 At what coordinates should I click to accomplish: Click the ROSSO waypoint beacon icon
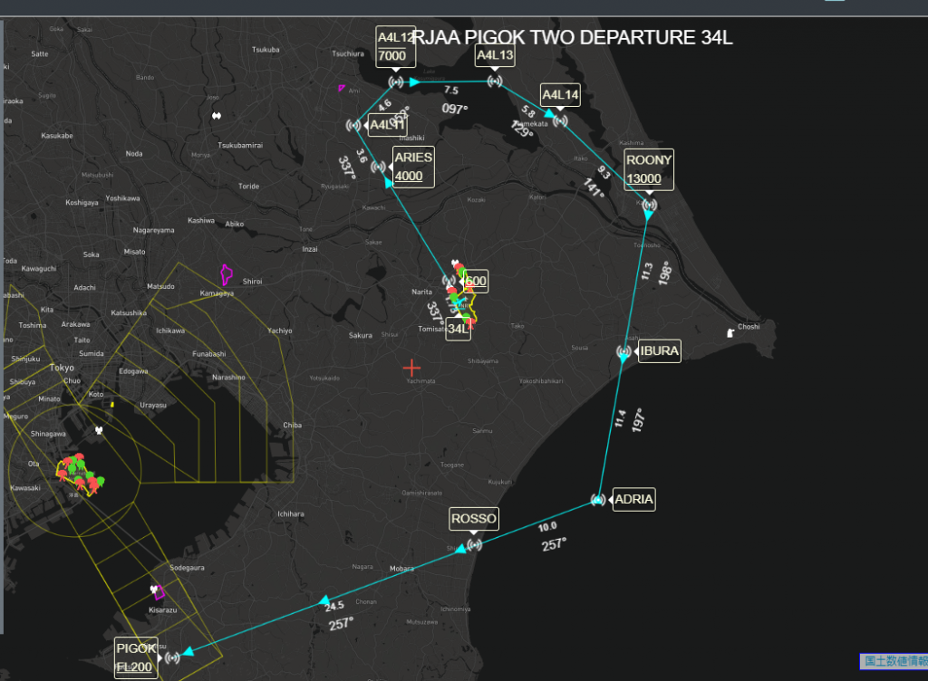point(474,545)
